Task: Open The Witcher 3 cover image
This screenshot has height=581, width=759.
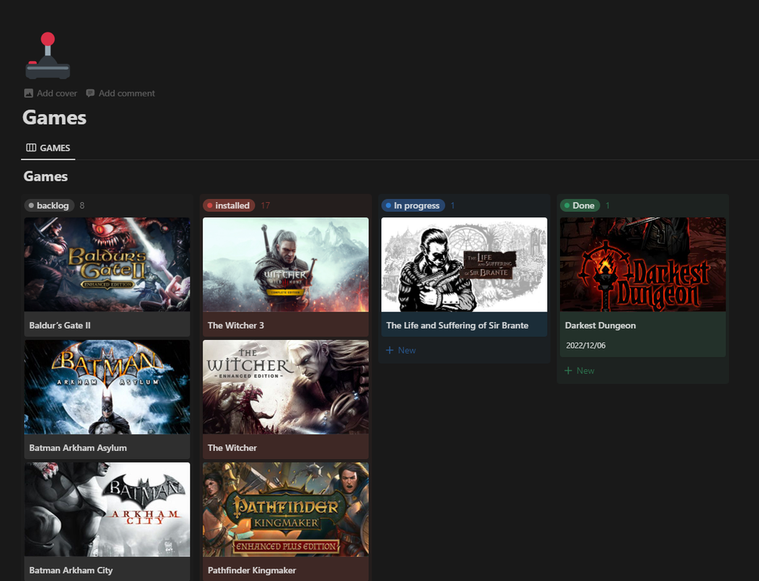Action: coord(285,264)
